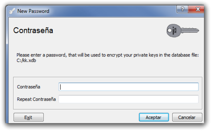Confirm with the Aceptar button
Image resolution: width=211 pixels, height=131 pixels.
click(154, 117)
